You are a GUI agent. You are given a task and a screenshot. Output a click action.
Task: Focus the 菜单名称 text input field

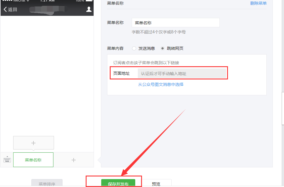(176, 23)
